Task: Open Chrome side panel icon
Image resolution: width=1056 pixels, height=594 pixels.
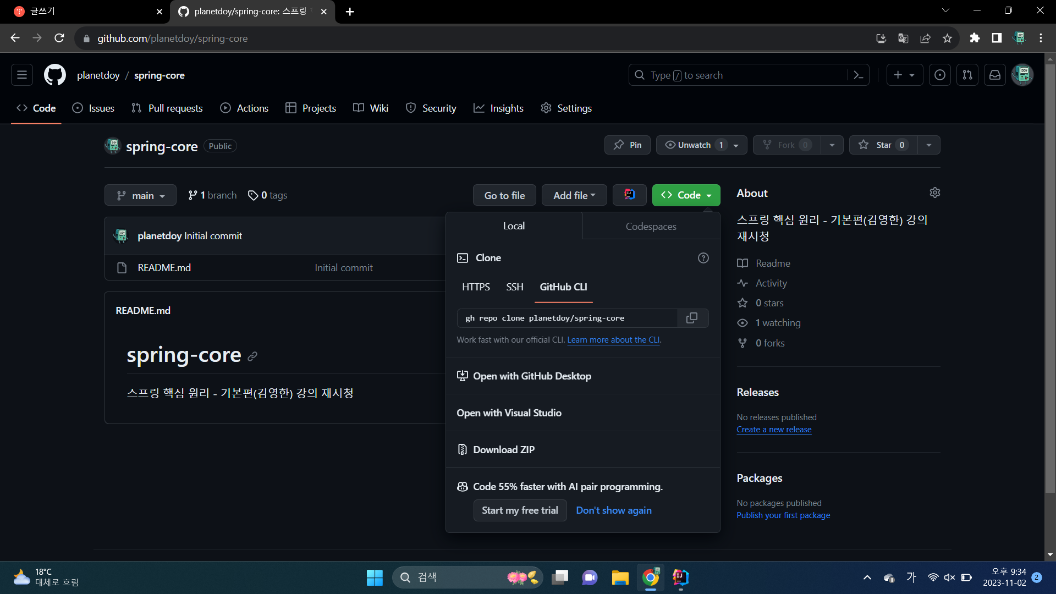Action: [x=997, y=38]
